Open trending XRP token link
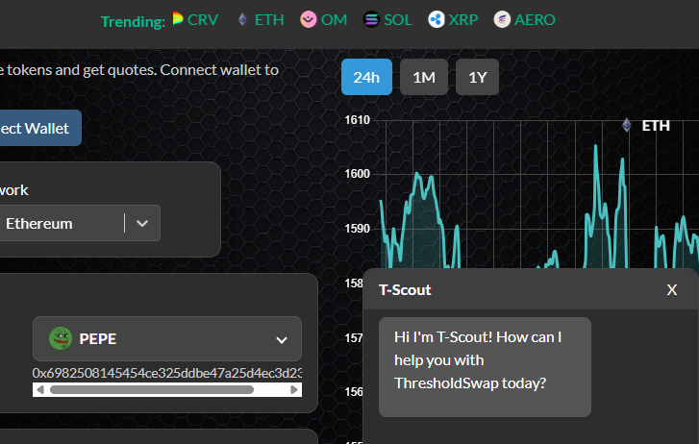The width and height of the screenshot is (699, 444). [x=453, y=19]
